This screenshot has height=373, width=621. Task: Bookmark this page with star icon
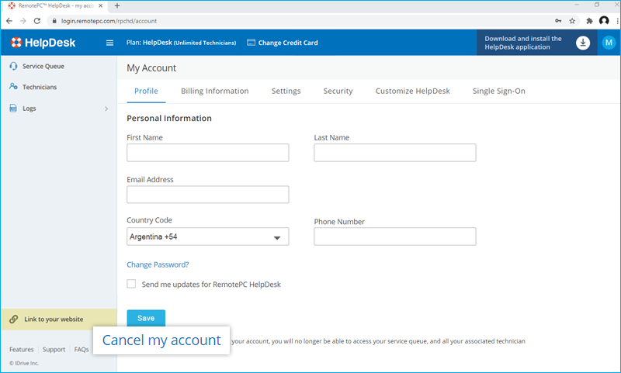click(572, 21)
